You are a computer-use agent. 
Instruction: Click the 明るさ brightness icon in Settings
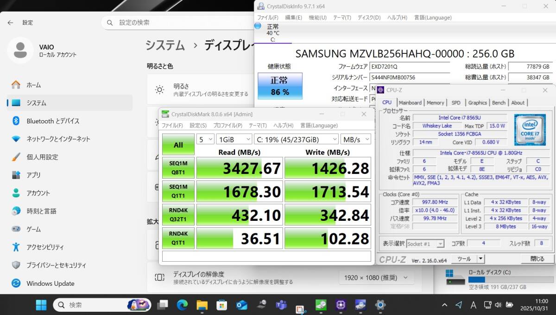point(159,89)
